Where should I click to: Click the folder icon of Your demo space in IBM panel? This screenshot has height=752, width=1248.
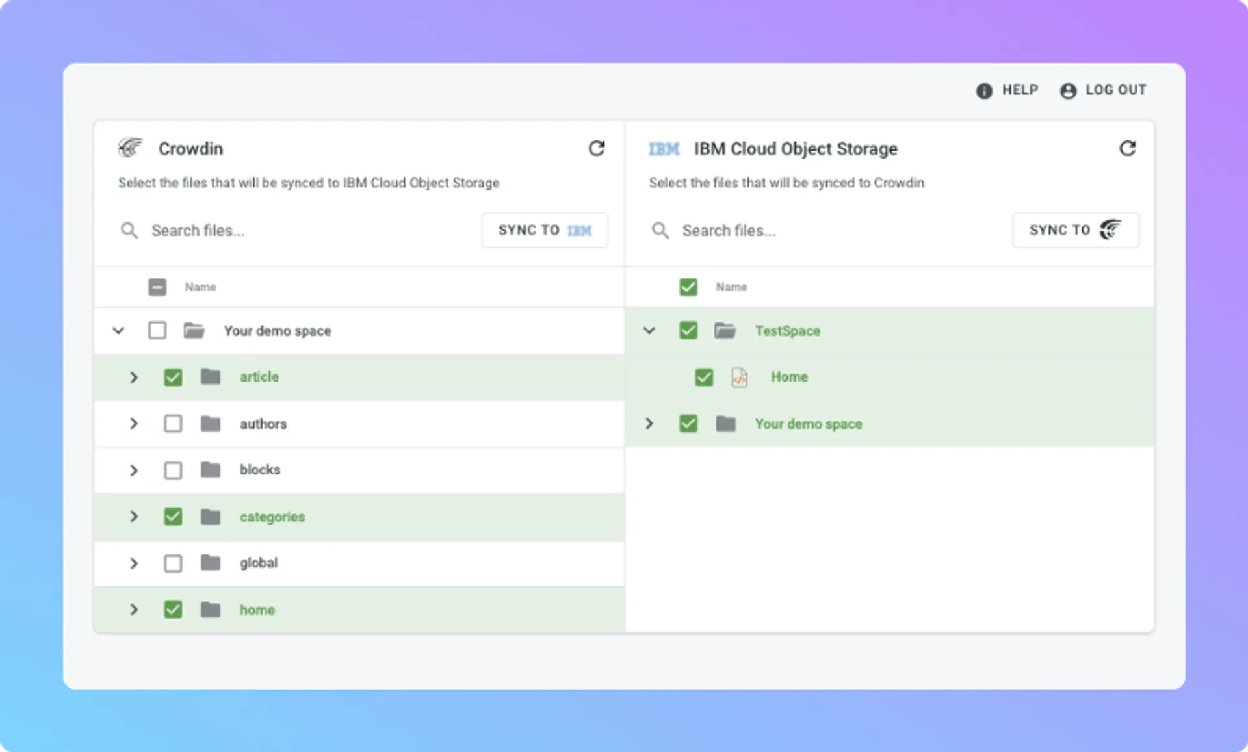click(725, 424)
